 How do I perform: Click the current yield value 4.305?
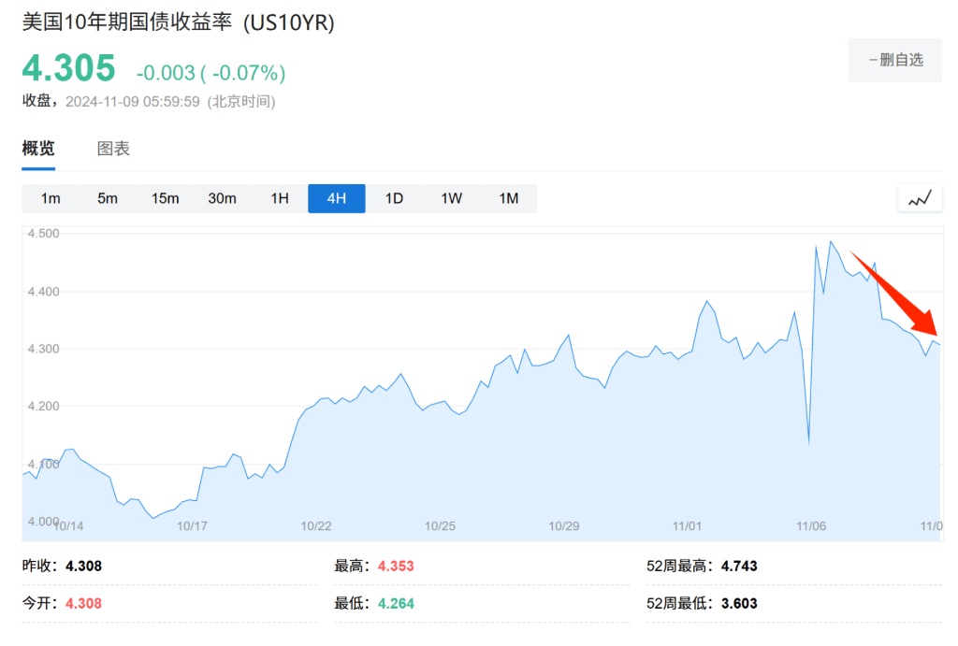click(x=69, y=69)
